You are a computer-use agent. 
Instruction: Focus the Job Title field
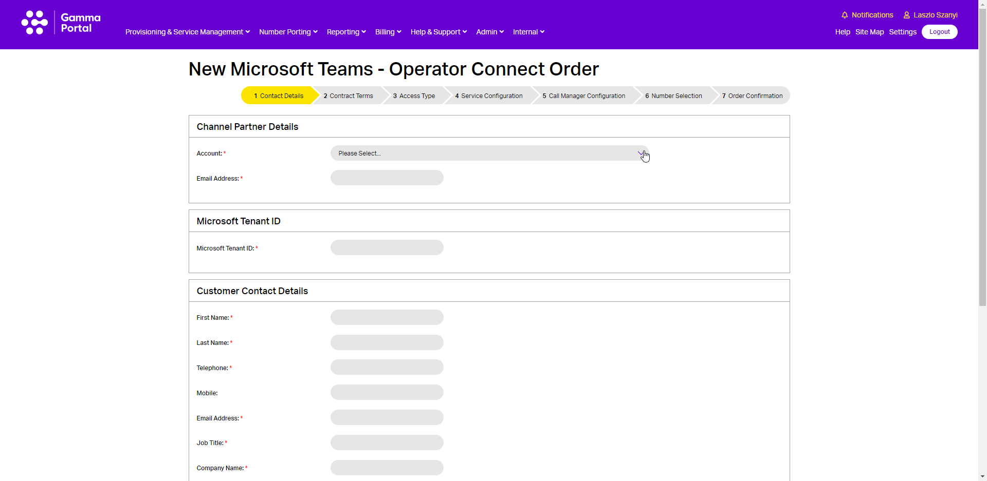coord(387,442)
